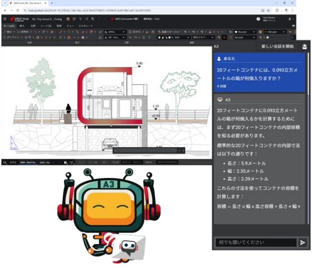Switch to the モデル model tab
312x268 pixels.
pos(13,163)
